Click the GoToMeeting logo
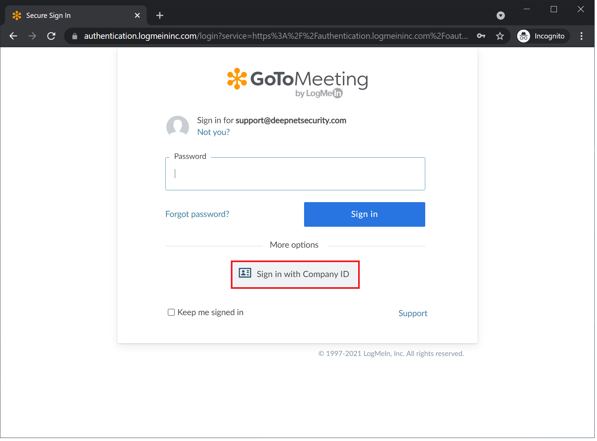Viewport: 597px width, 441px height. (297, 83)
